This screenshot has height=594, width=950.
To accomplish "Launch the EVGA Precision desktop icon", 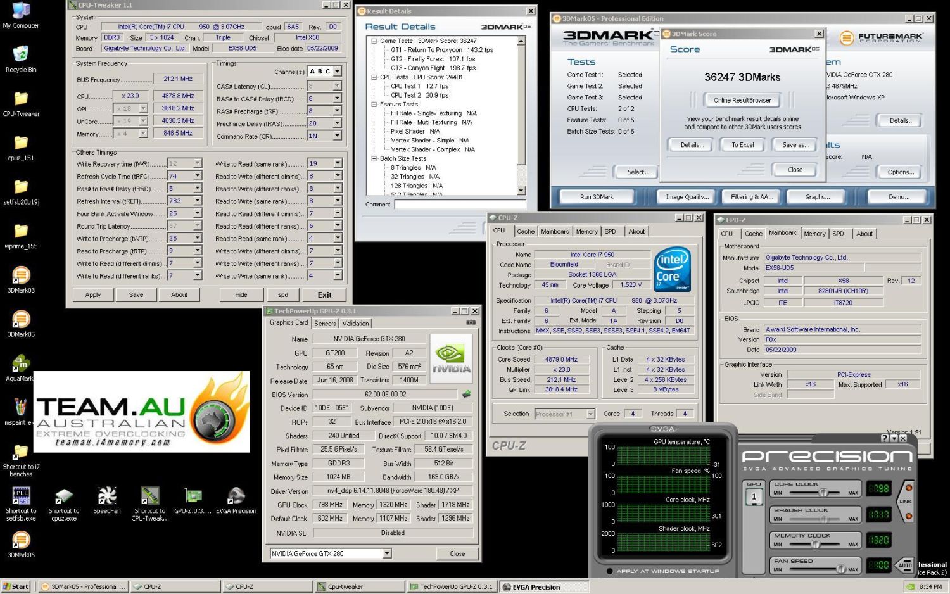I will [x=236, y=500].
